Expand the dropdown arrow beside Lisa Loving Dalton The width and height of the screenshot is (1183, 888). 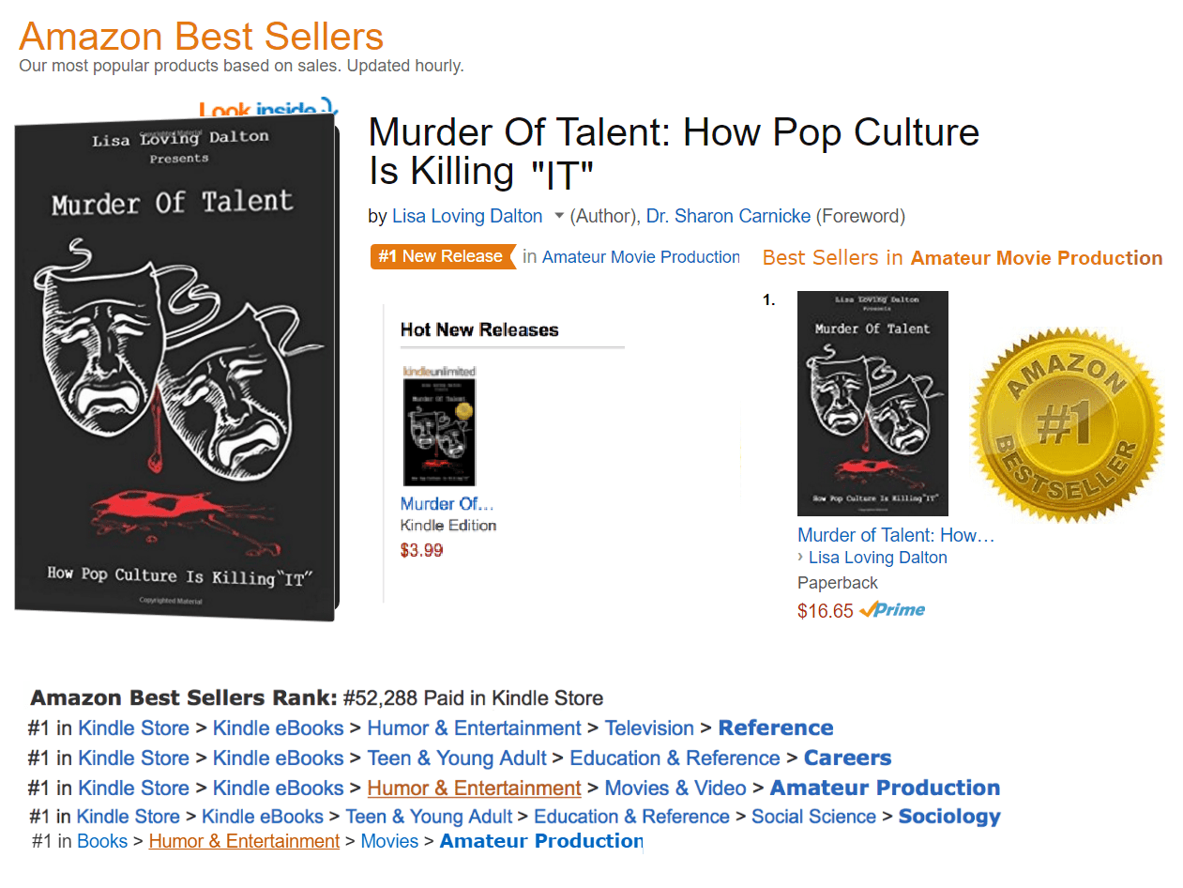[559, 216]
